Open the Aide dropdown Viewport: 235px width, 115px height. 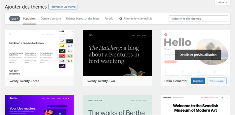[222, 2]
